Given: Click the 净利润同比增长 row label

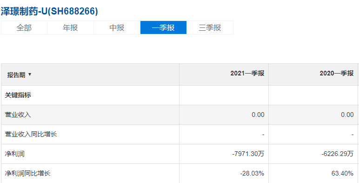Looking at the screenshot, I should (x=28, y=173).
